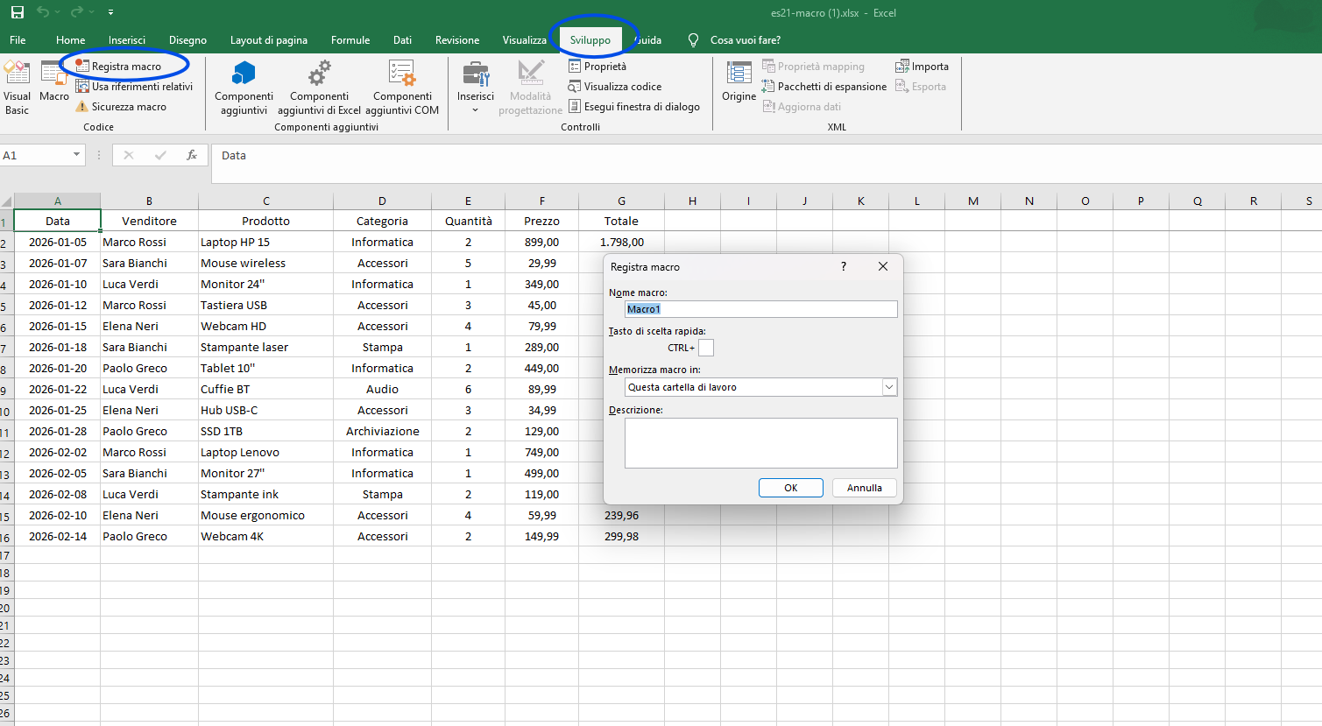Open the Visual Basic editor
The width and height of the screenshot is (1322, 726).
17,88
